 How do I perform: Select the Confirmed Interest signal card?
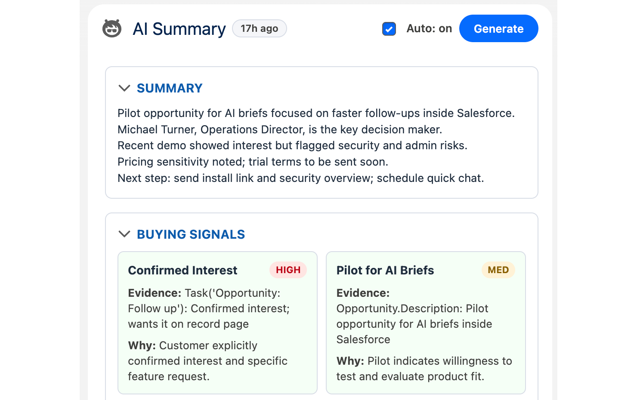pos(217,322)
